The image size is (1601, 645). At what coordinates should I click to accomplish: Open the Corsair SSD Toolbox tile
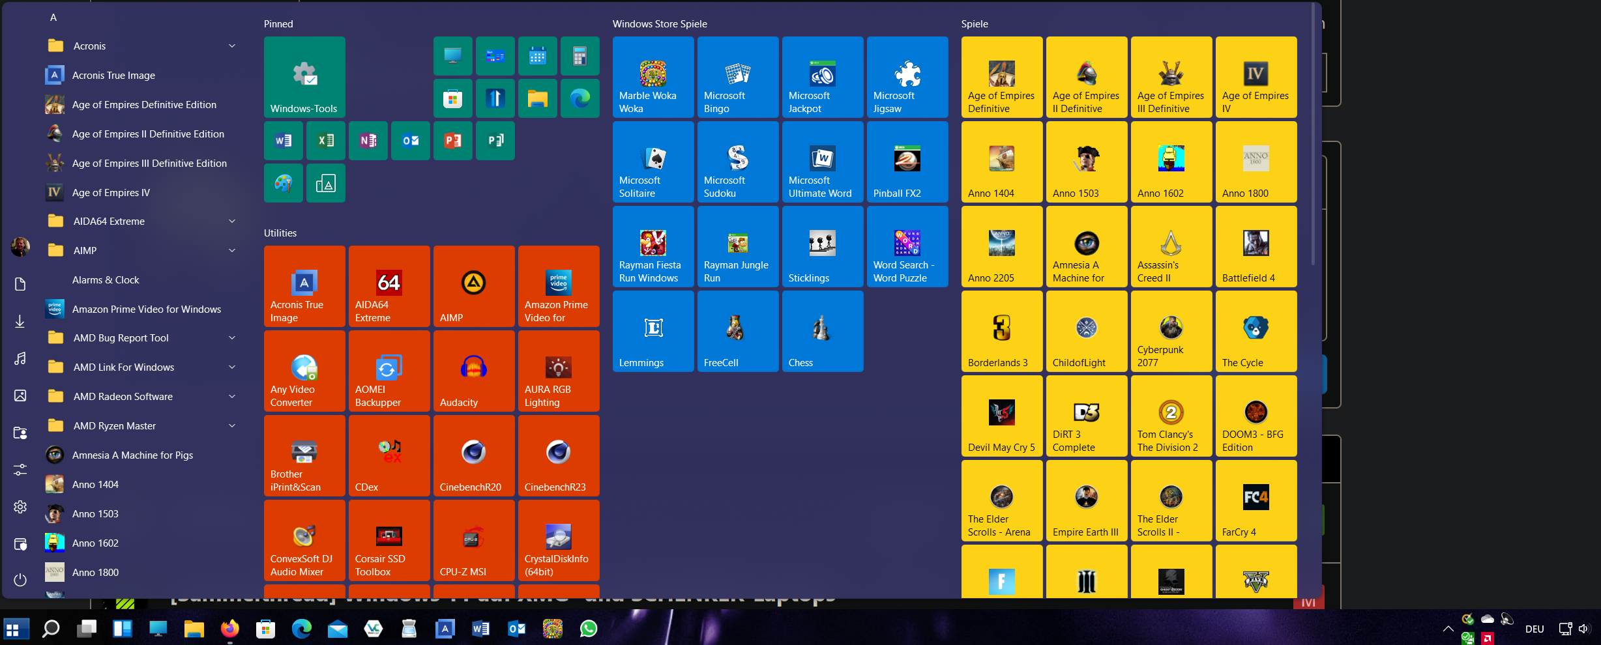point(389,540)
